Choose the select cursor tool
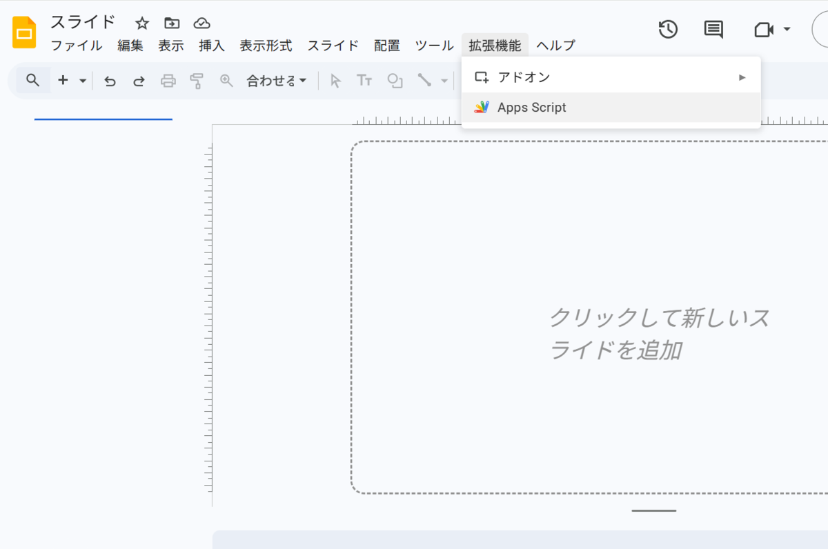This screenshot has width=828, height=549. 335,81
